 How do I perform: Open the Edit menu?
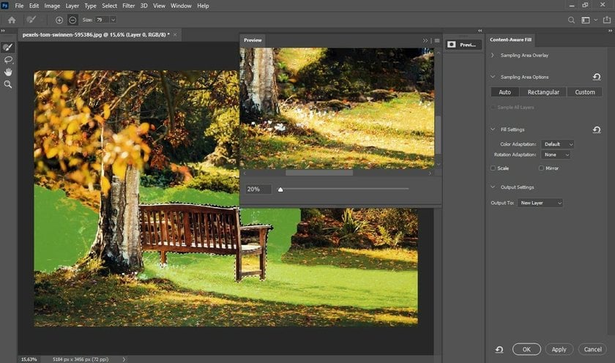click(34, 6)
